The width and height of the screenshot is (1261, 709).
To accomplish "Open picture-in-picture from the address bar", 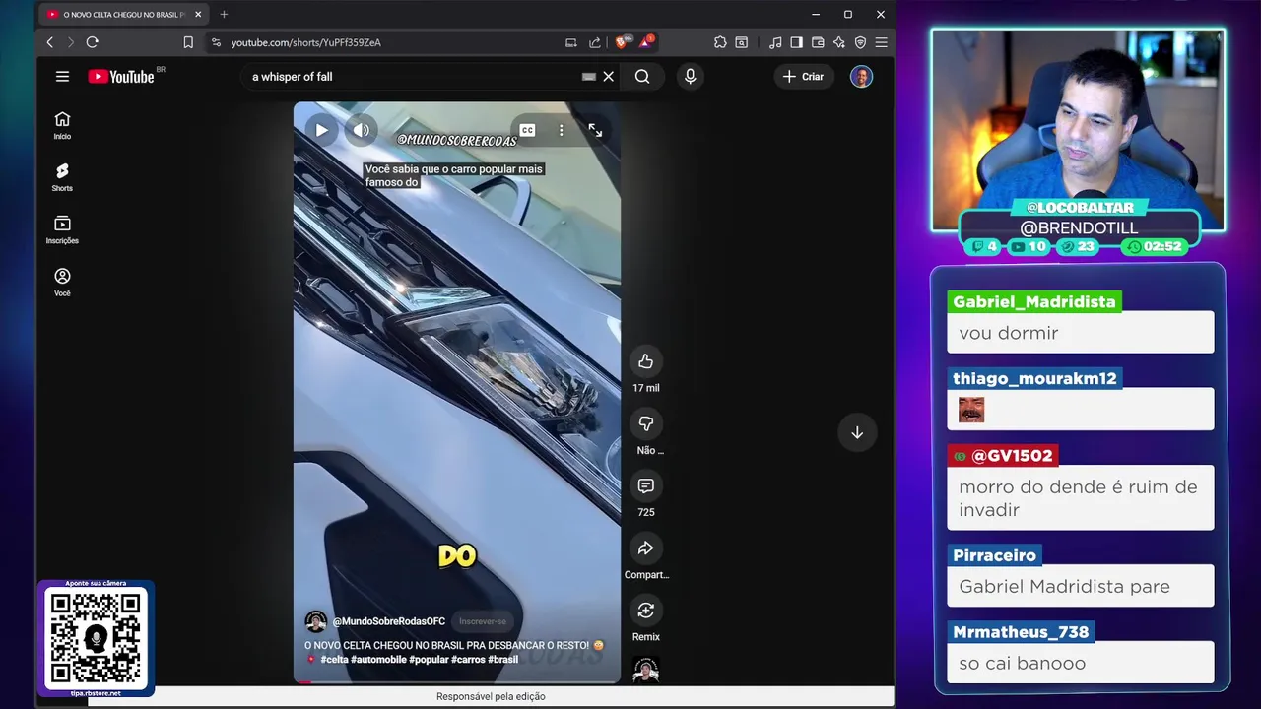I will pyautogui.click(x=570, y=42).
